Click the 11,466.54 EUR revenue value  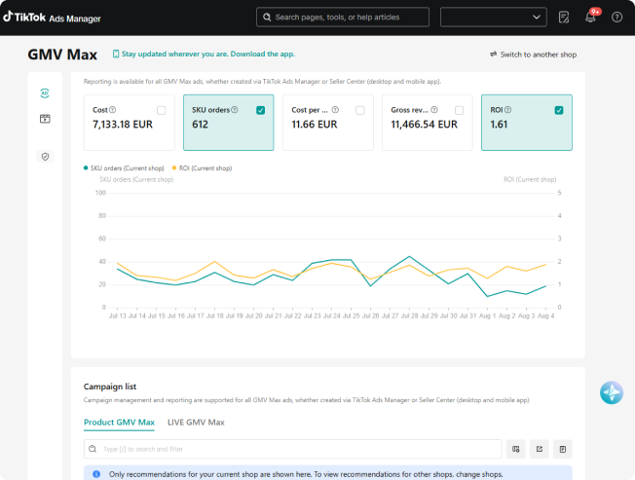tap(424, 125)
